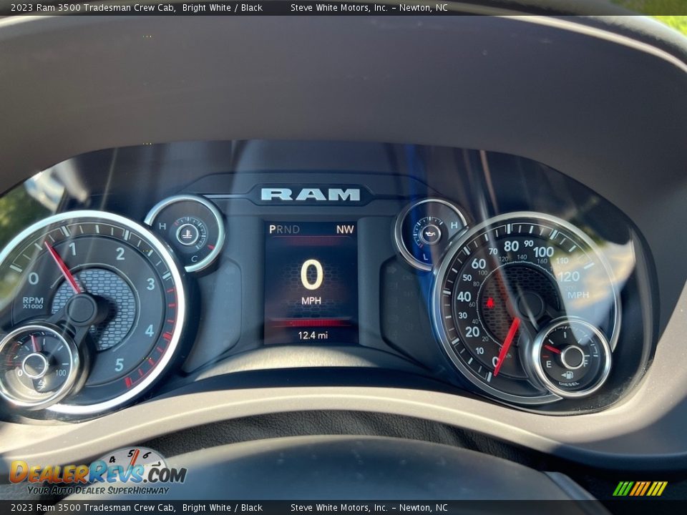Click the 0 beside the RPM label
The image size is (687, 515).
(34, 278)
